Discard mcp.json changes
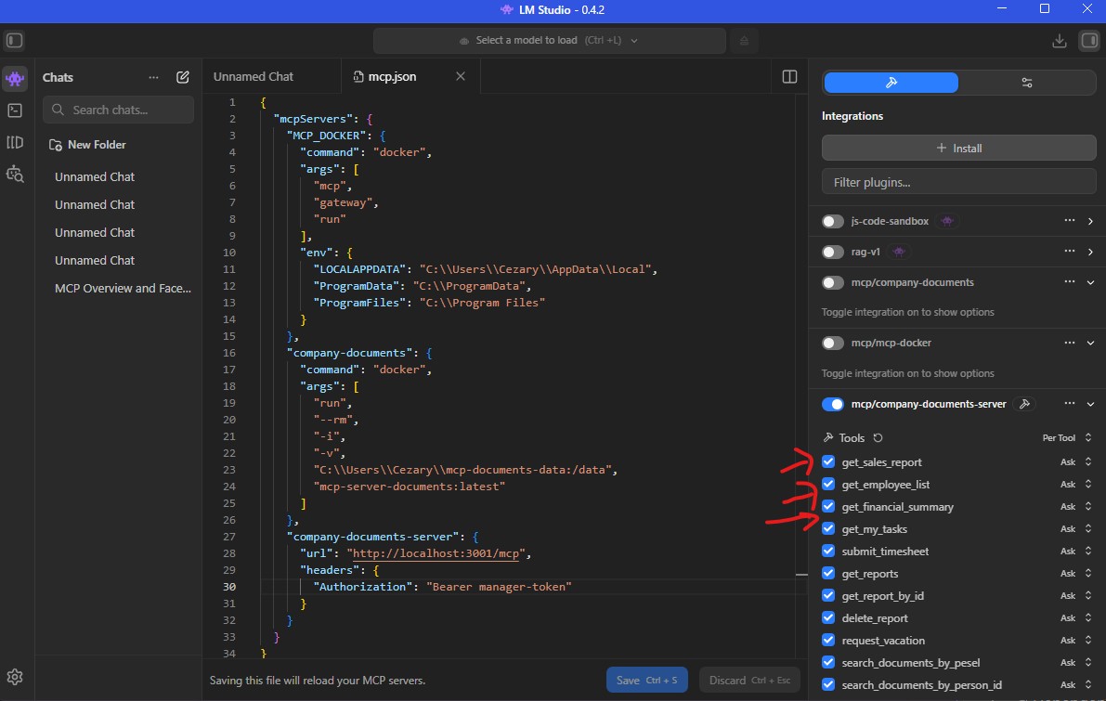This screenshot has height=701, width=1106. tap(749, 681)
